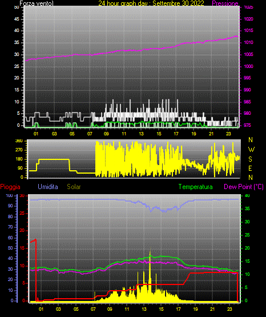Click the E compass direction label
The image size is (266, 317).
[x=250, y=168]
